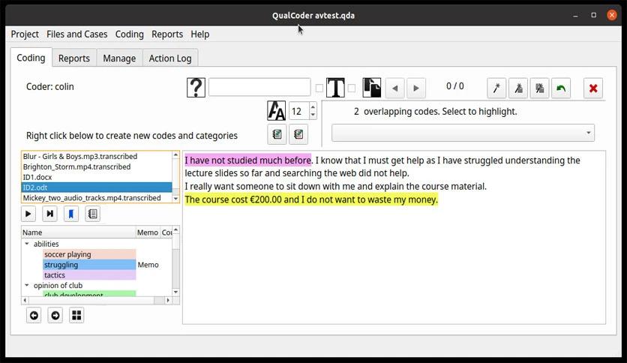The image size is (627, 363).
Task: Click the second notebook memo icon with red
Action: [298, 134]
